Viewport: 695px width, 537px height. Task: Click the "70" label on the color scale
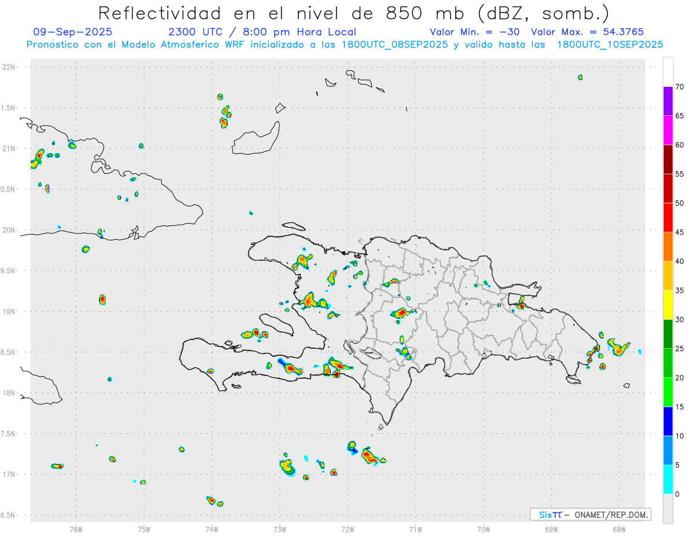679,87
